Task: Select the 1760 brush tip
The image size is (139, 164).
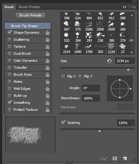Action: (x=89, y=48)
